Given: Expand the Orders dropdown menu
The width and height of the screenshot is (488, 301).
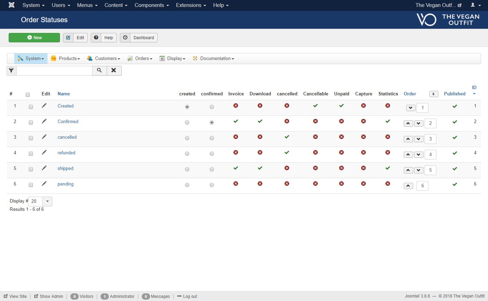Looking at the screenshot, I should (x=140, y=59).
